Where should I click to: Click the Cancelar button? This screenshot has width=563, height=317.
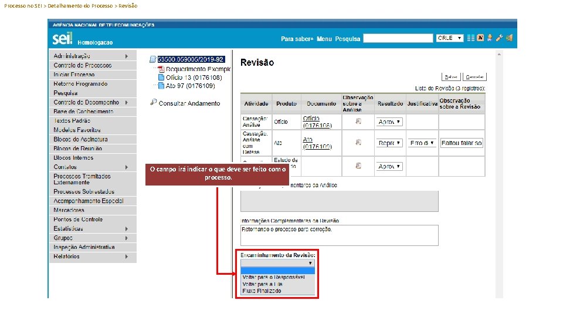[474, 77]
